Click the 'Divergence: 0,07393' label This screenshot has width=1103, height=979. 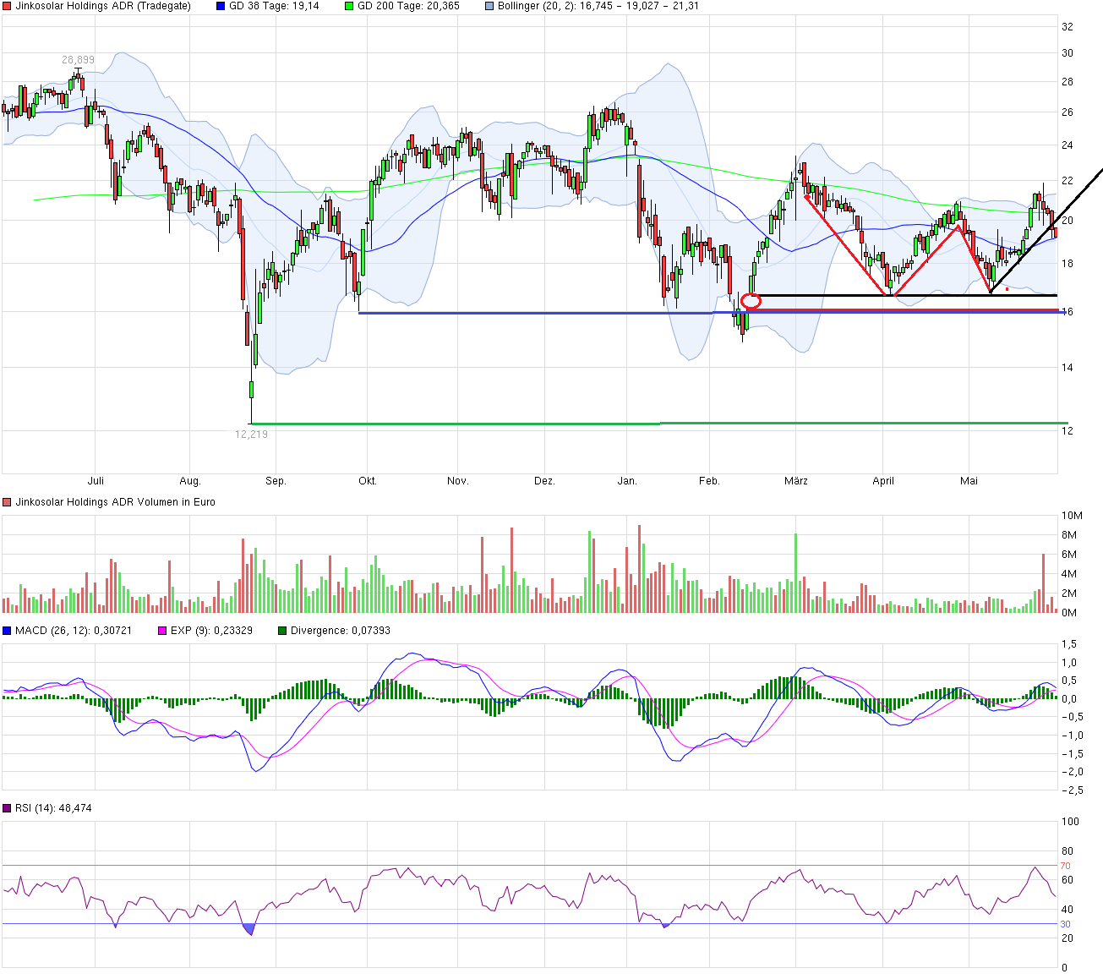[341, 631]
